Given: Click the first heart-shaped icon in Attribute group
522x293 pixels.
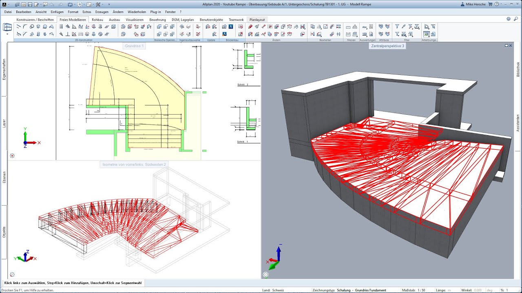Looking at the screenshot, I should [x=381, y=26].
